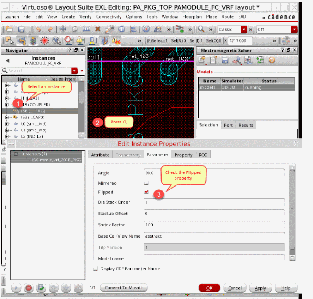Image resolution: width=313 pixels, height=299 pixels.
Task: Expand the first toolbar overflow chevron after the Align icon
Action: (169, 30)
